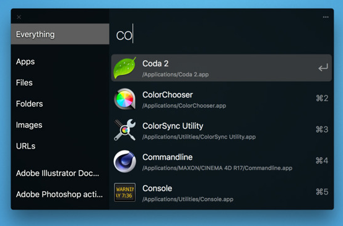Click the ⌘5 shortcut label
The image size is (343, 226).
322,192
